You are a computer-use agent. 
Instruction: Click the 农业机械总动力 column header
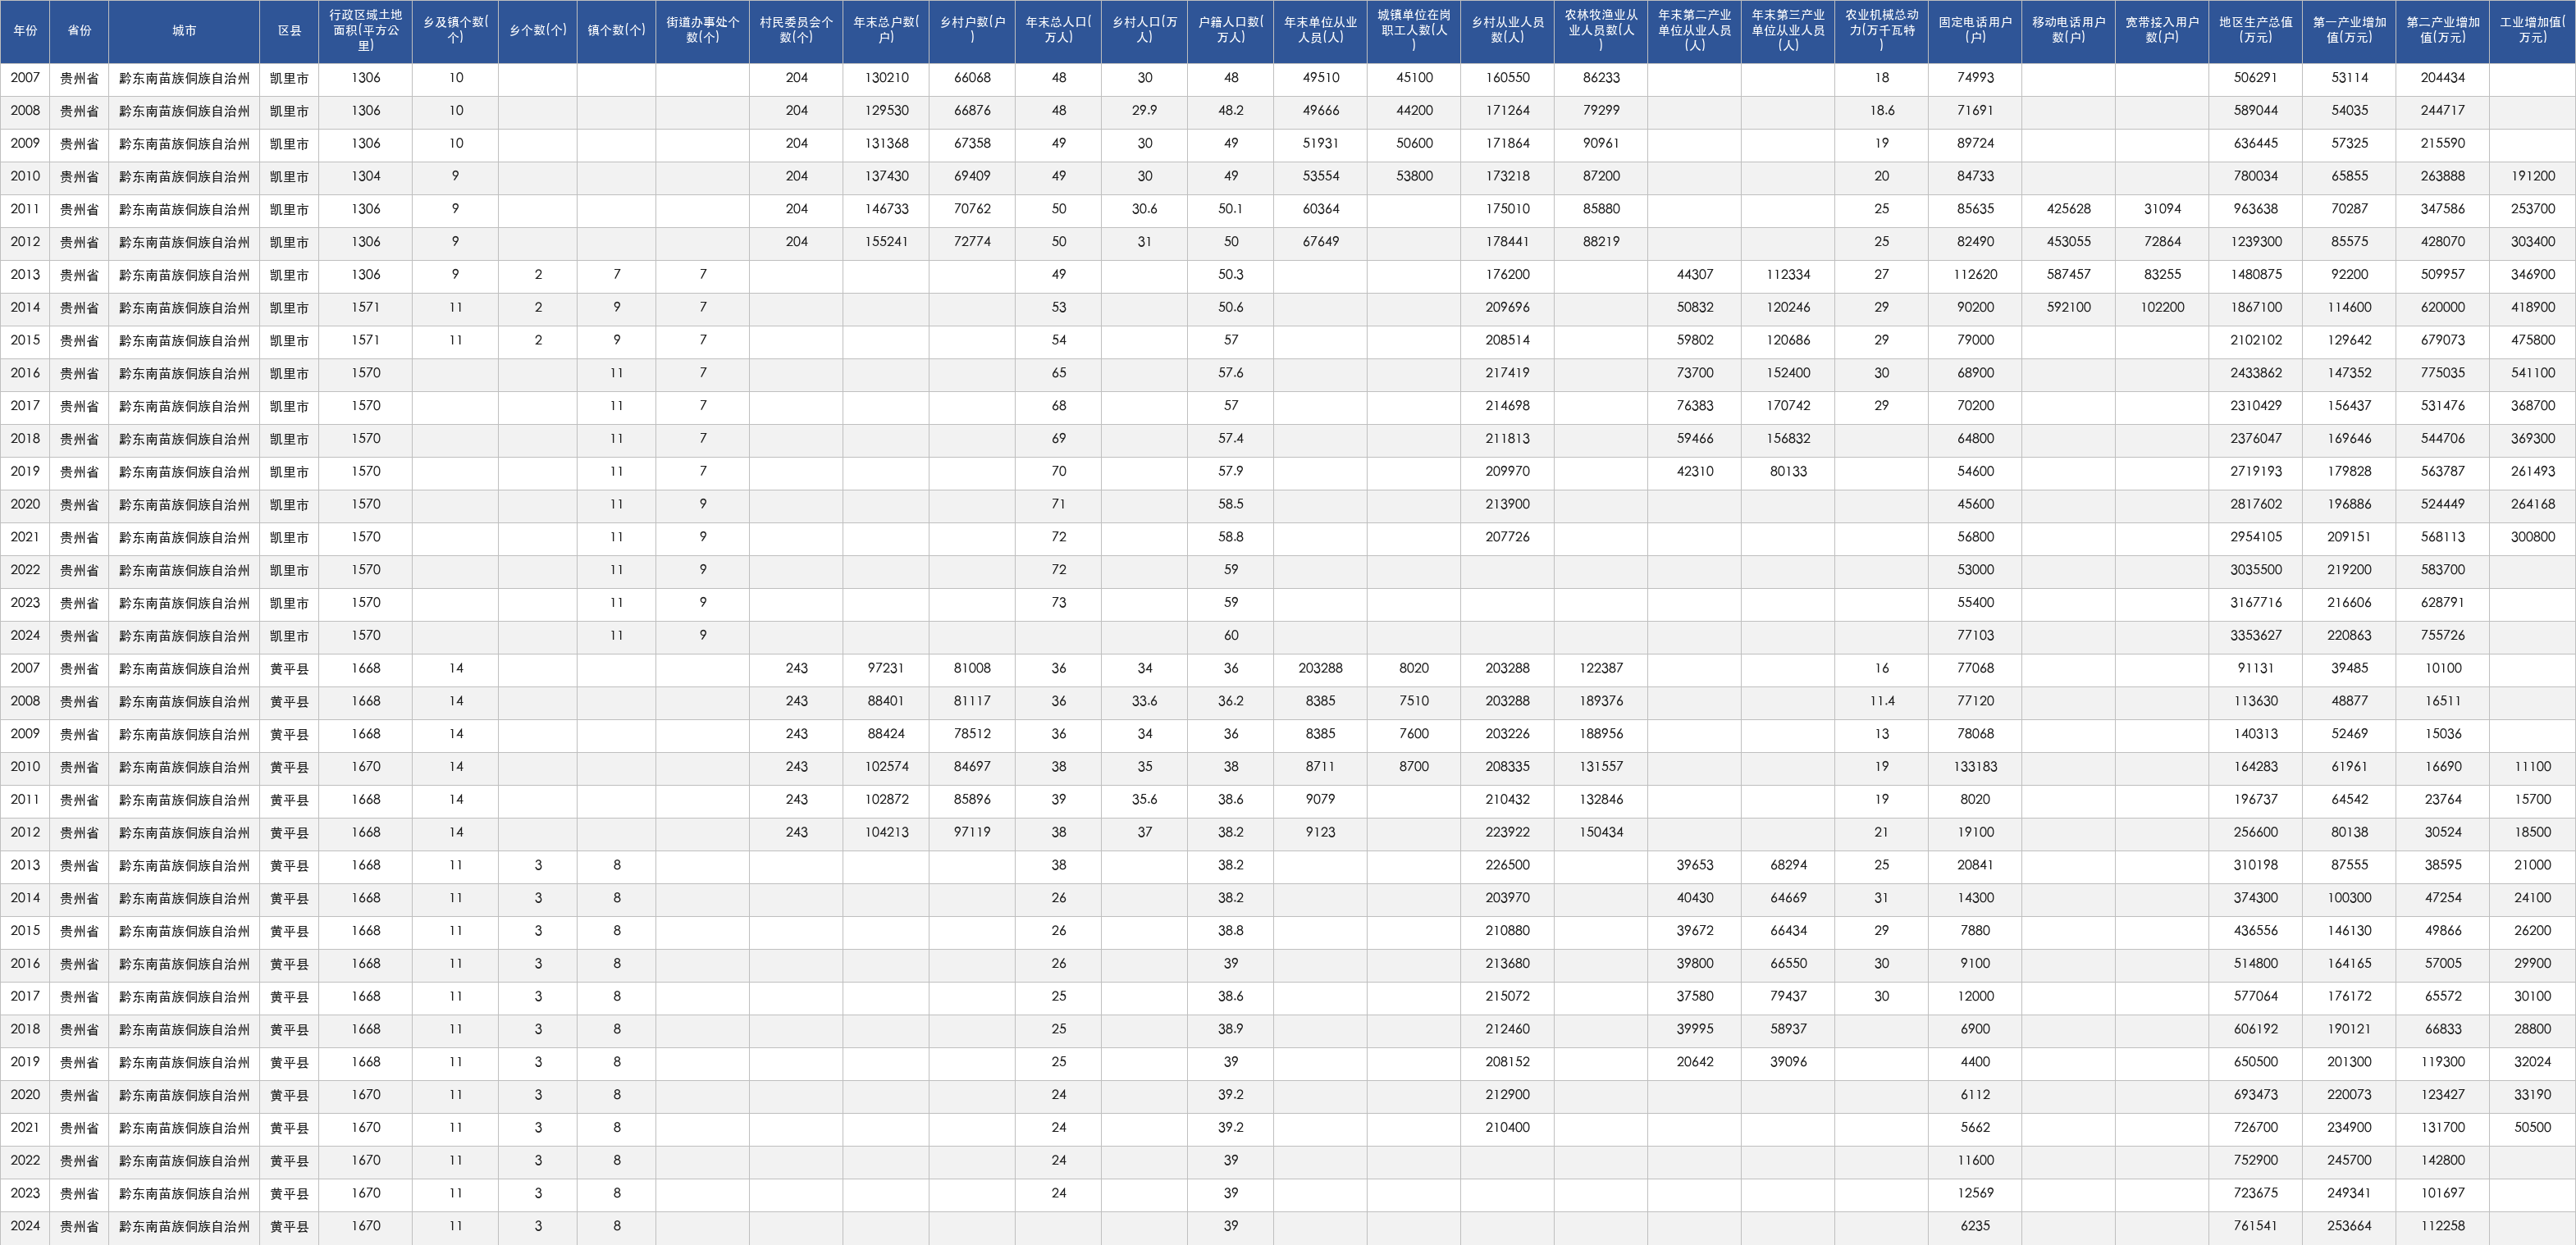pos(1881,31)
